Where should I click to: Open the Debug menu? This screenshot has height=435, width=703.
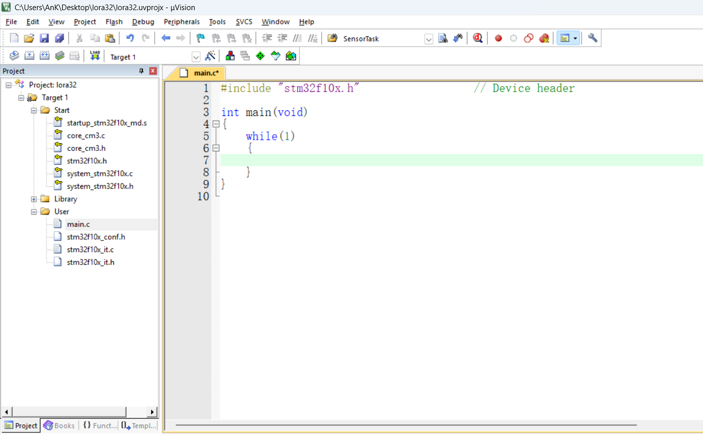coord(143,22)
